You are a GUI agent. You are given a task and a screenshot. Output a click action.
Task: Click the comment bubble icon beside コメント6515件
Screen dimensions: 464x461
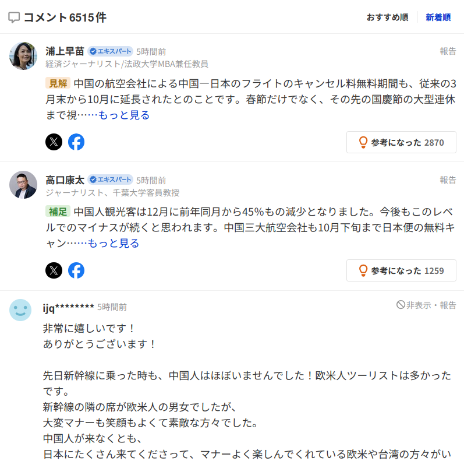[15, 17]
